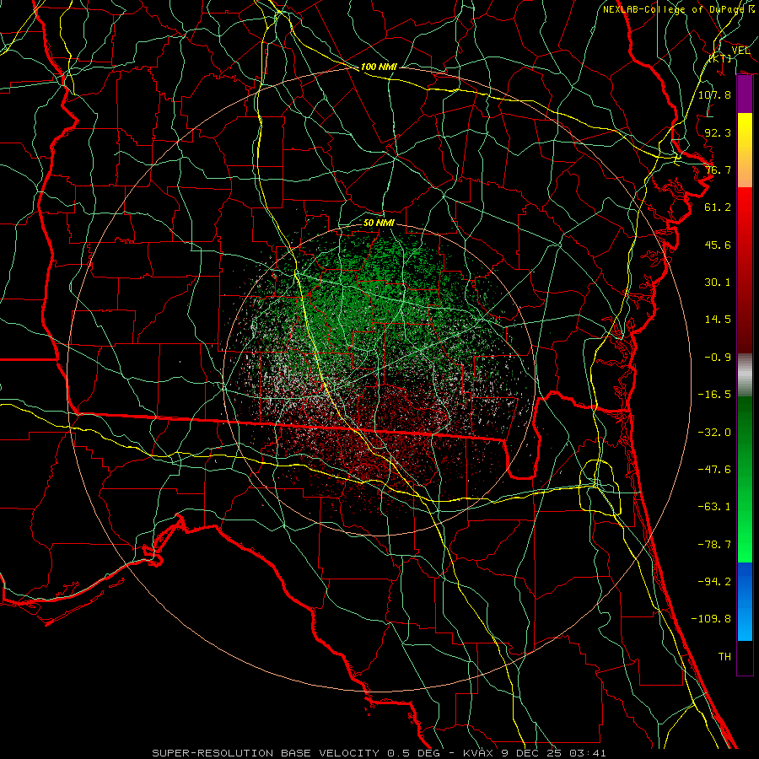Viewport: 759px width, 759px height.
Task: Click the "TH" legend label
Action: point(724,657)
